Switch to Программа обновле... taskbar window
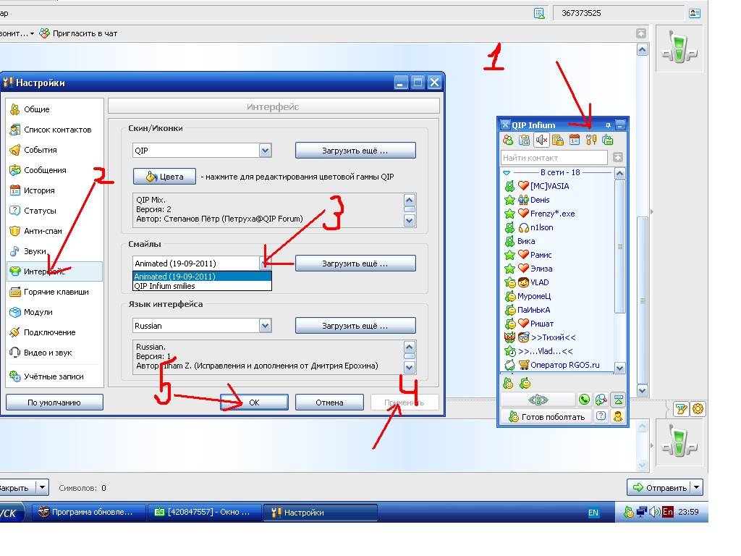The width and height of the screenshot is (741, 556). click(x=88, y=513)
